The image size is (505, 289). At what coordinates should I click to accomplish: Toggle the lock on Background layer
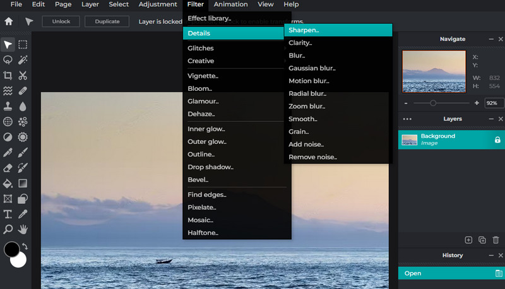tap(497, 139)
